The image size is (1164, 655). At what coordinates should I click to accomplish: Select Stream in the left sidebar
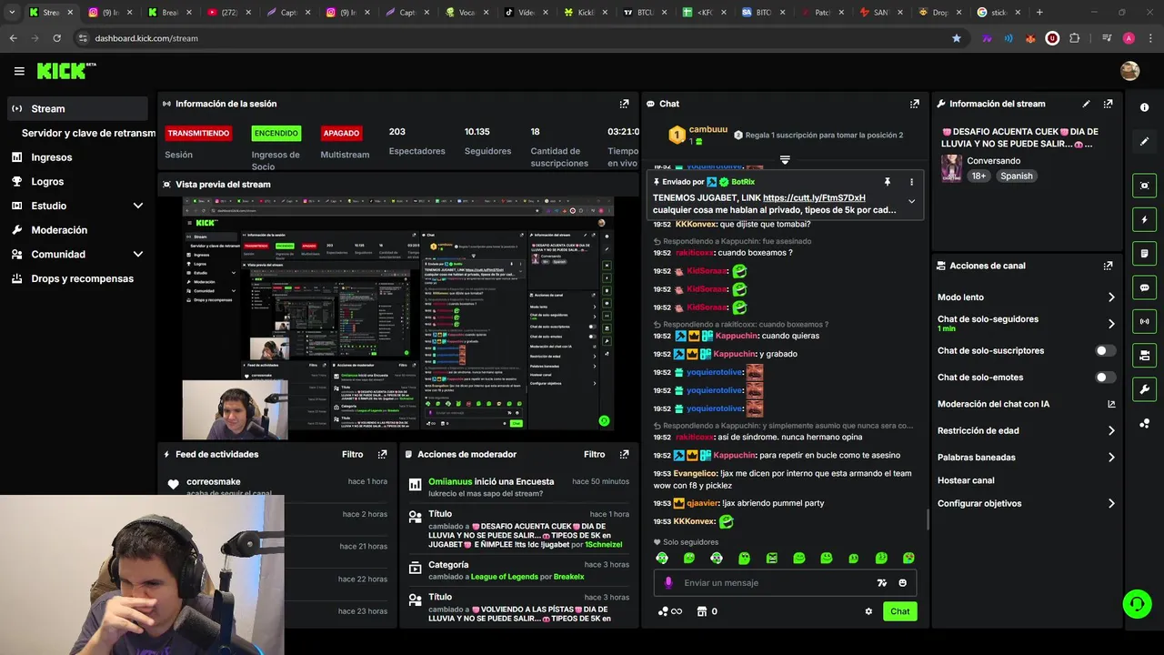(77, 108)
